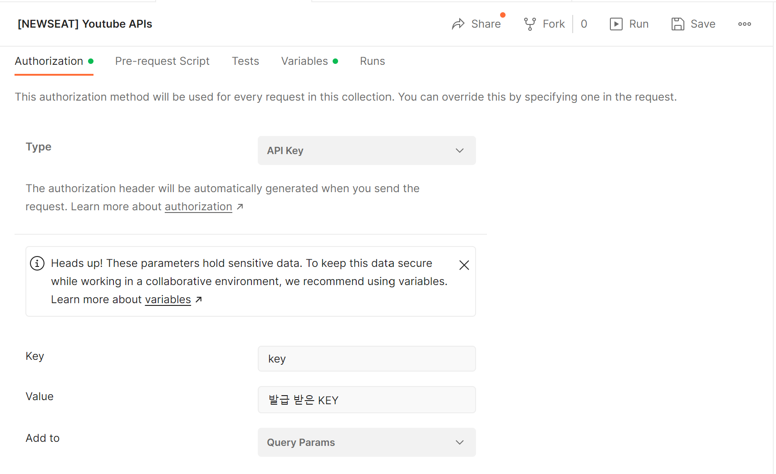This screenshot has width=776, height=474.
Task: Dismiss the Heads up sensitive data notice
Action: (x=464, y=265)
